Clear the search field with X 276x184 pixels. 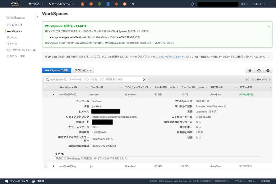tap(144, 80)
